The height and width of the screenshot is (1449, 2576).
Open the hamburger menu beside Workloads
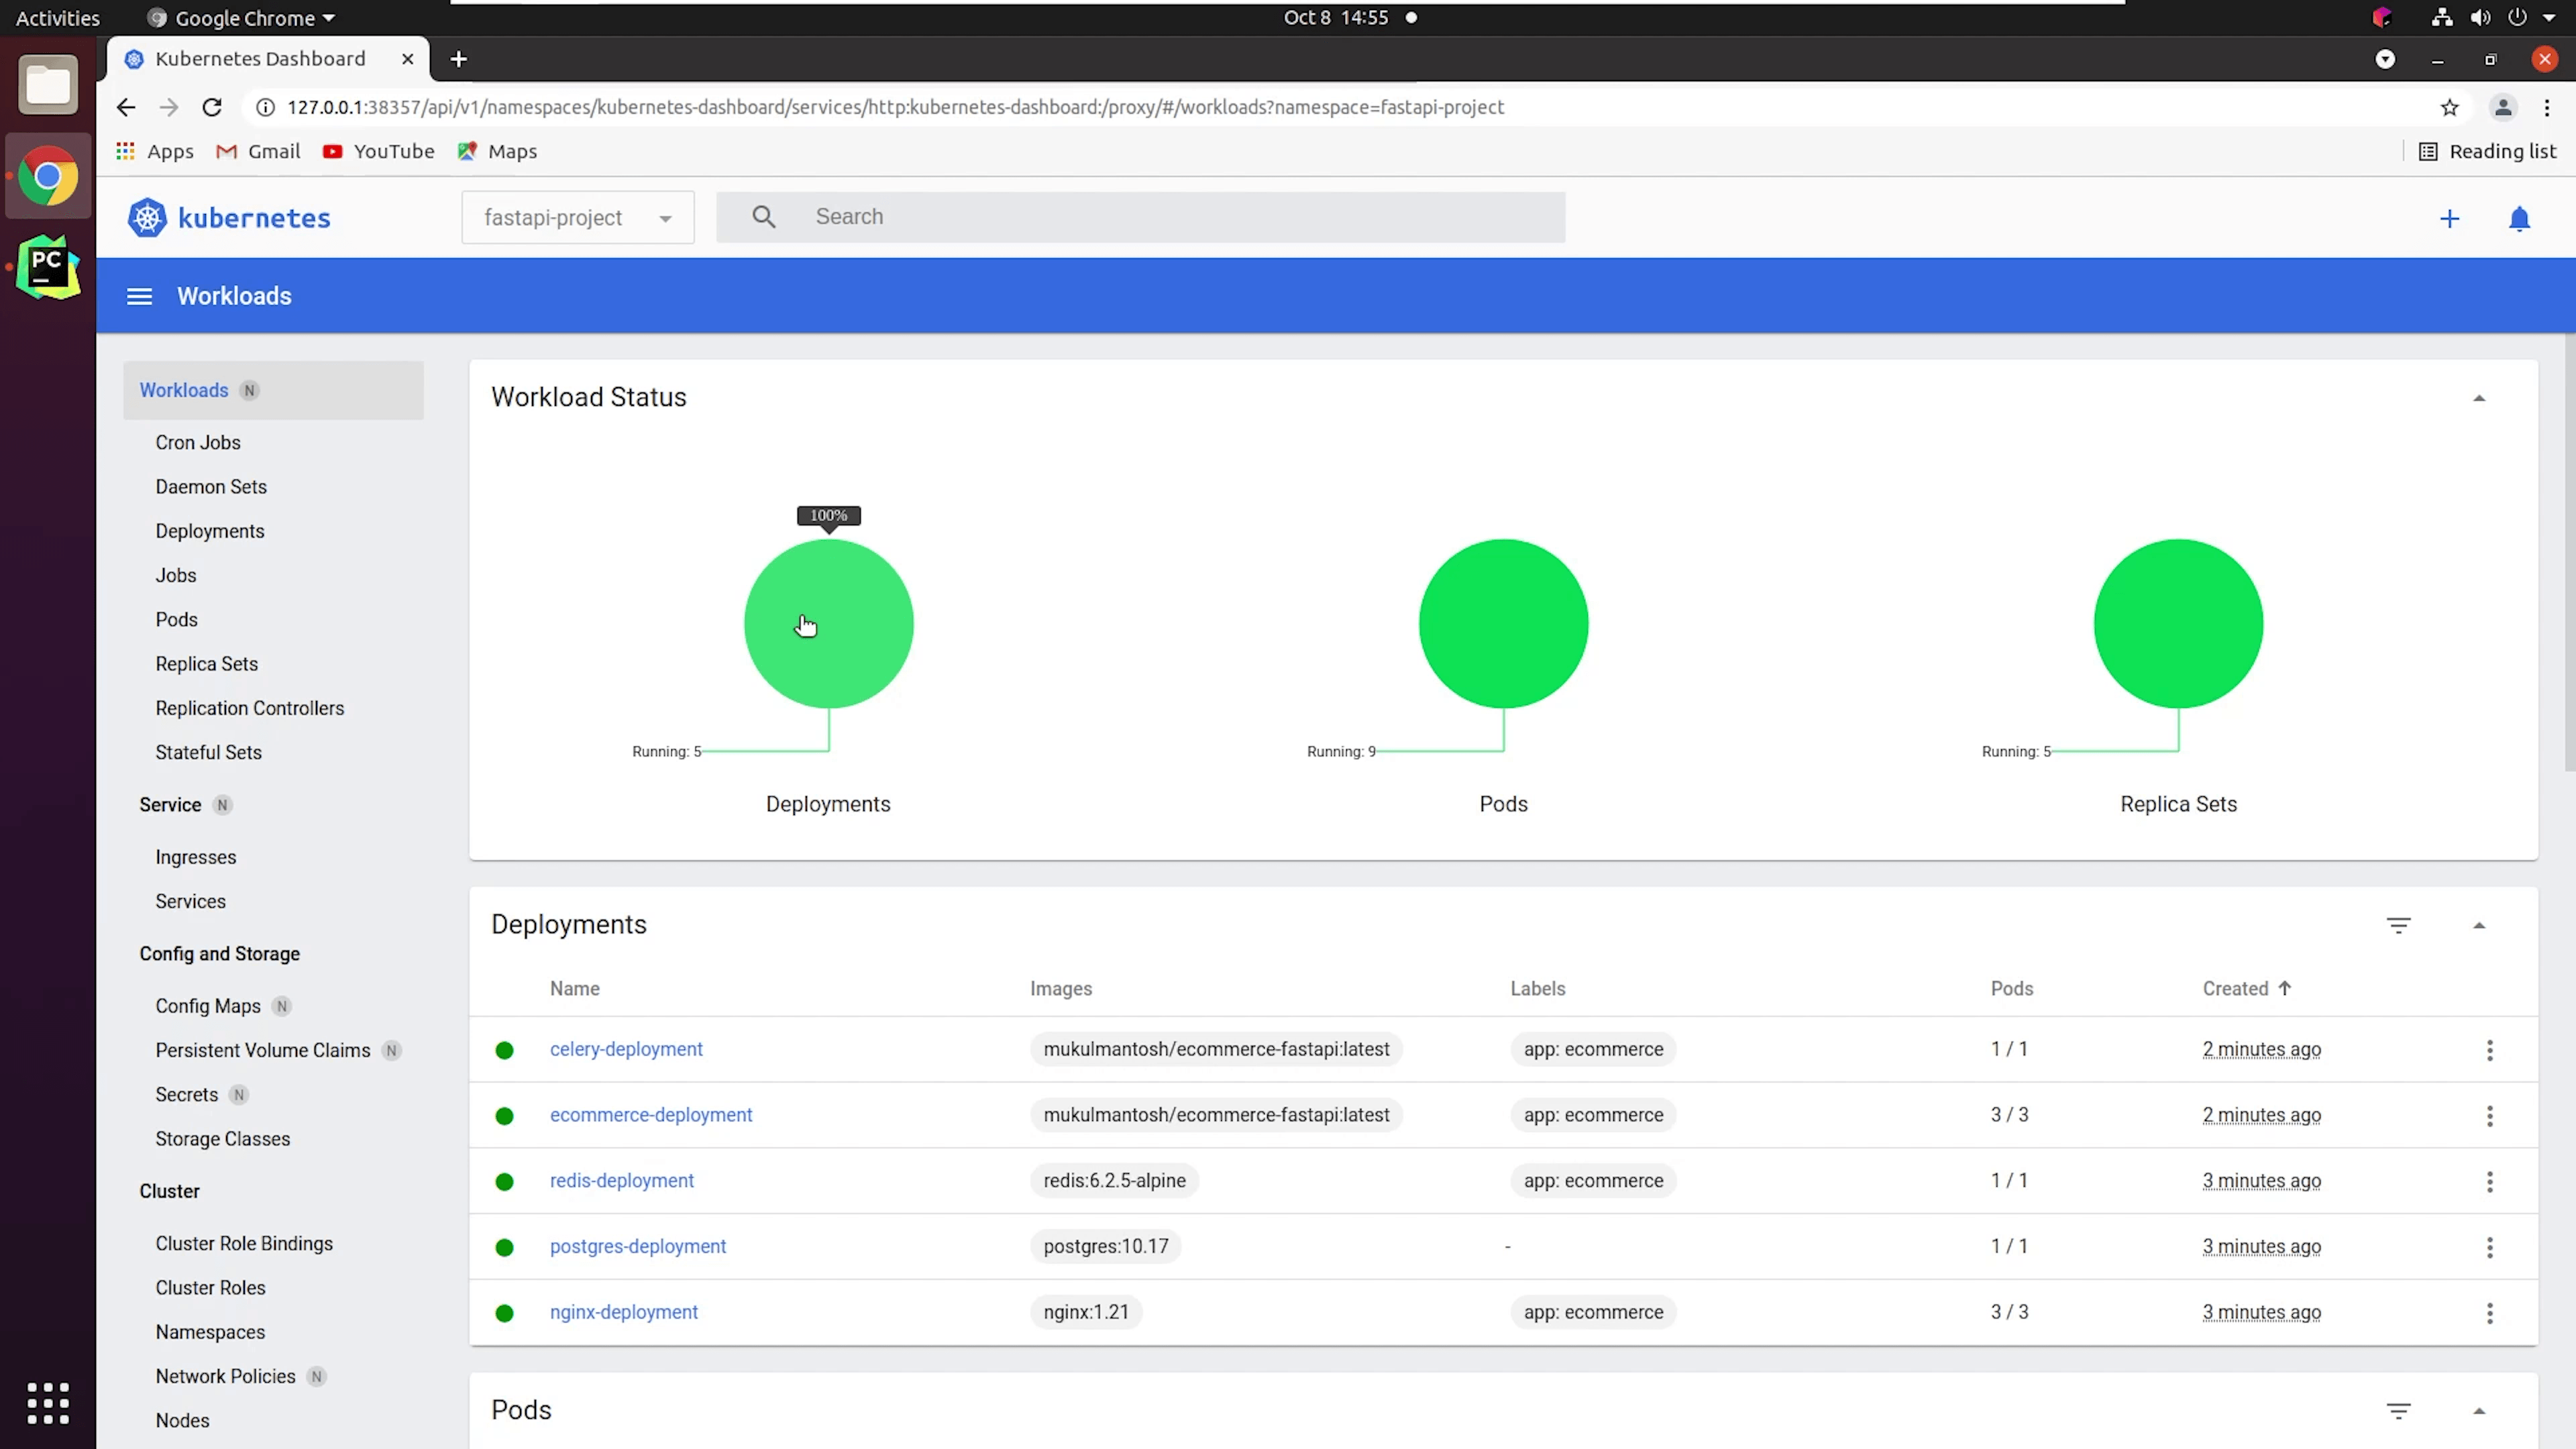pos(139,296)
